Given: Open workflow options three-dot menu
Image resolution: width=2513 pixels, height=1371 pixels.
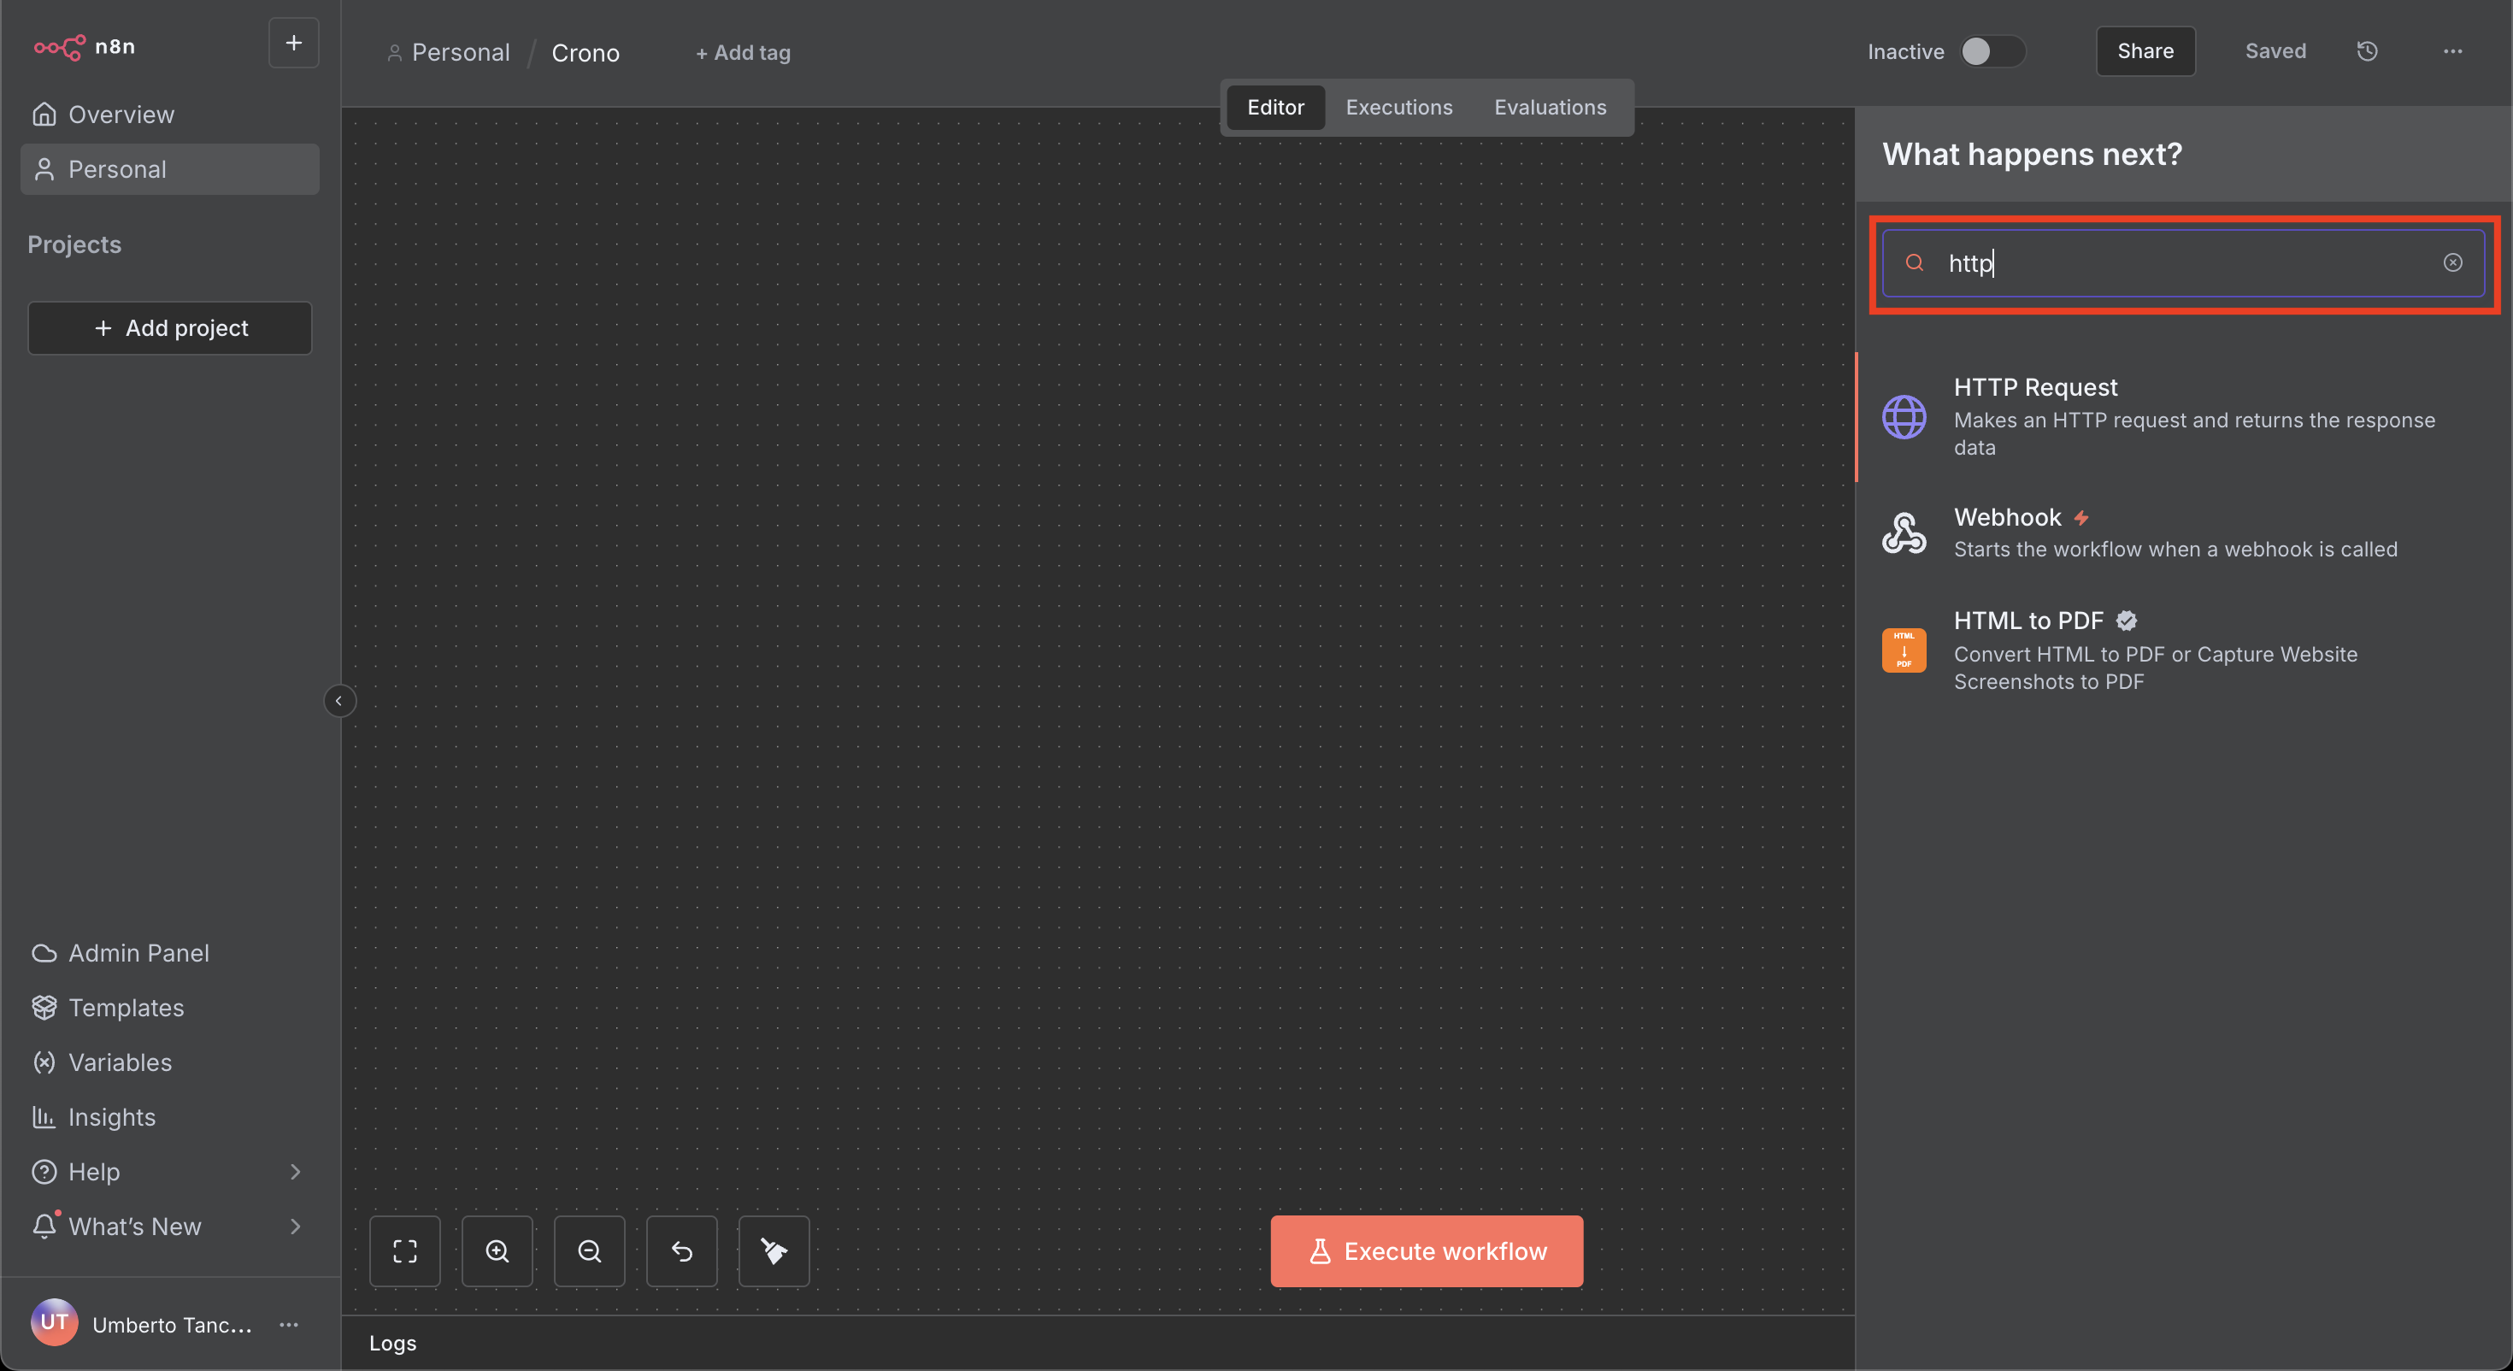Looking at the screenshot, I should click(x=2452, y=50).
